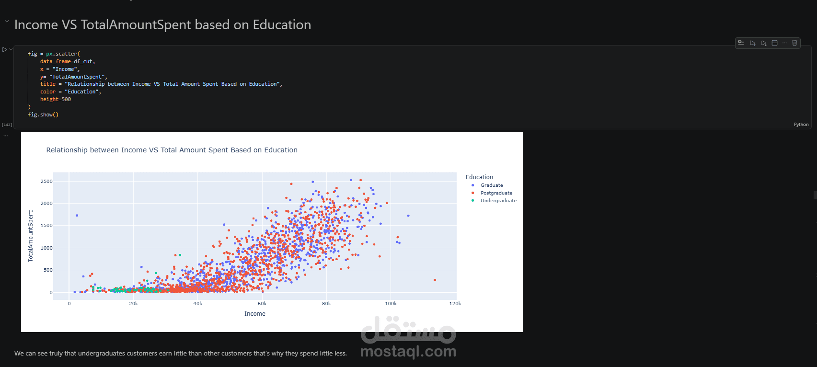This screenshot has width=817, height=367.
Task: Execute this cell and all below
Action: pyautogui.click(x=763, y=43)
